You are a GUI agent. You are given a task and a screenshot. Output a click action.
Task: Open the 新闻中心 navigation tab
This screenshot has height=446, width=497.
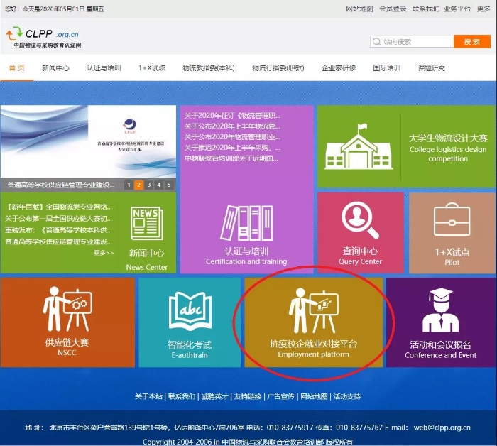click(55, 68)
